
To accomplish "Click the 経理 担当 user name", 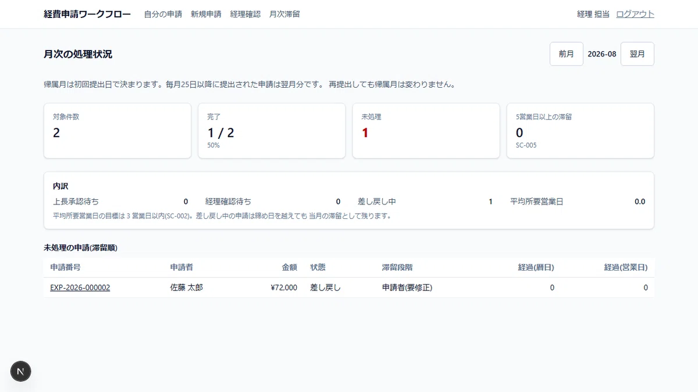I will (593, 14).
